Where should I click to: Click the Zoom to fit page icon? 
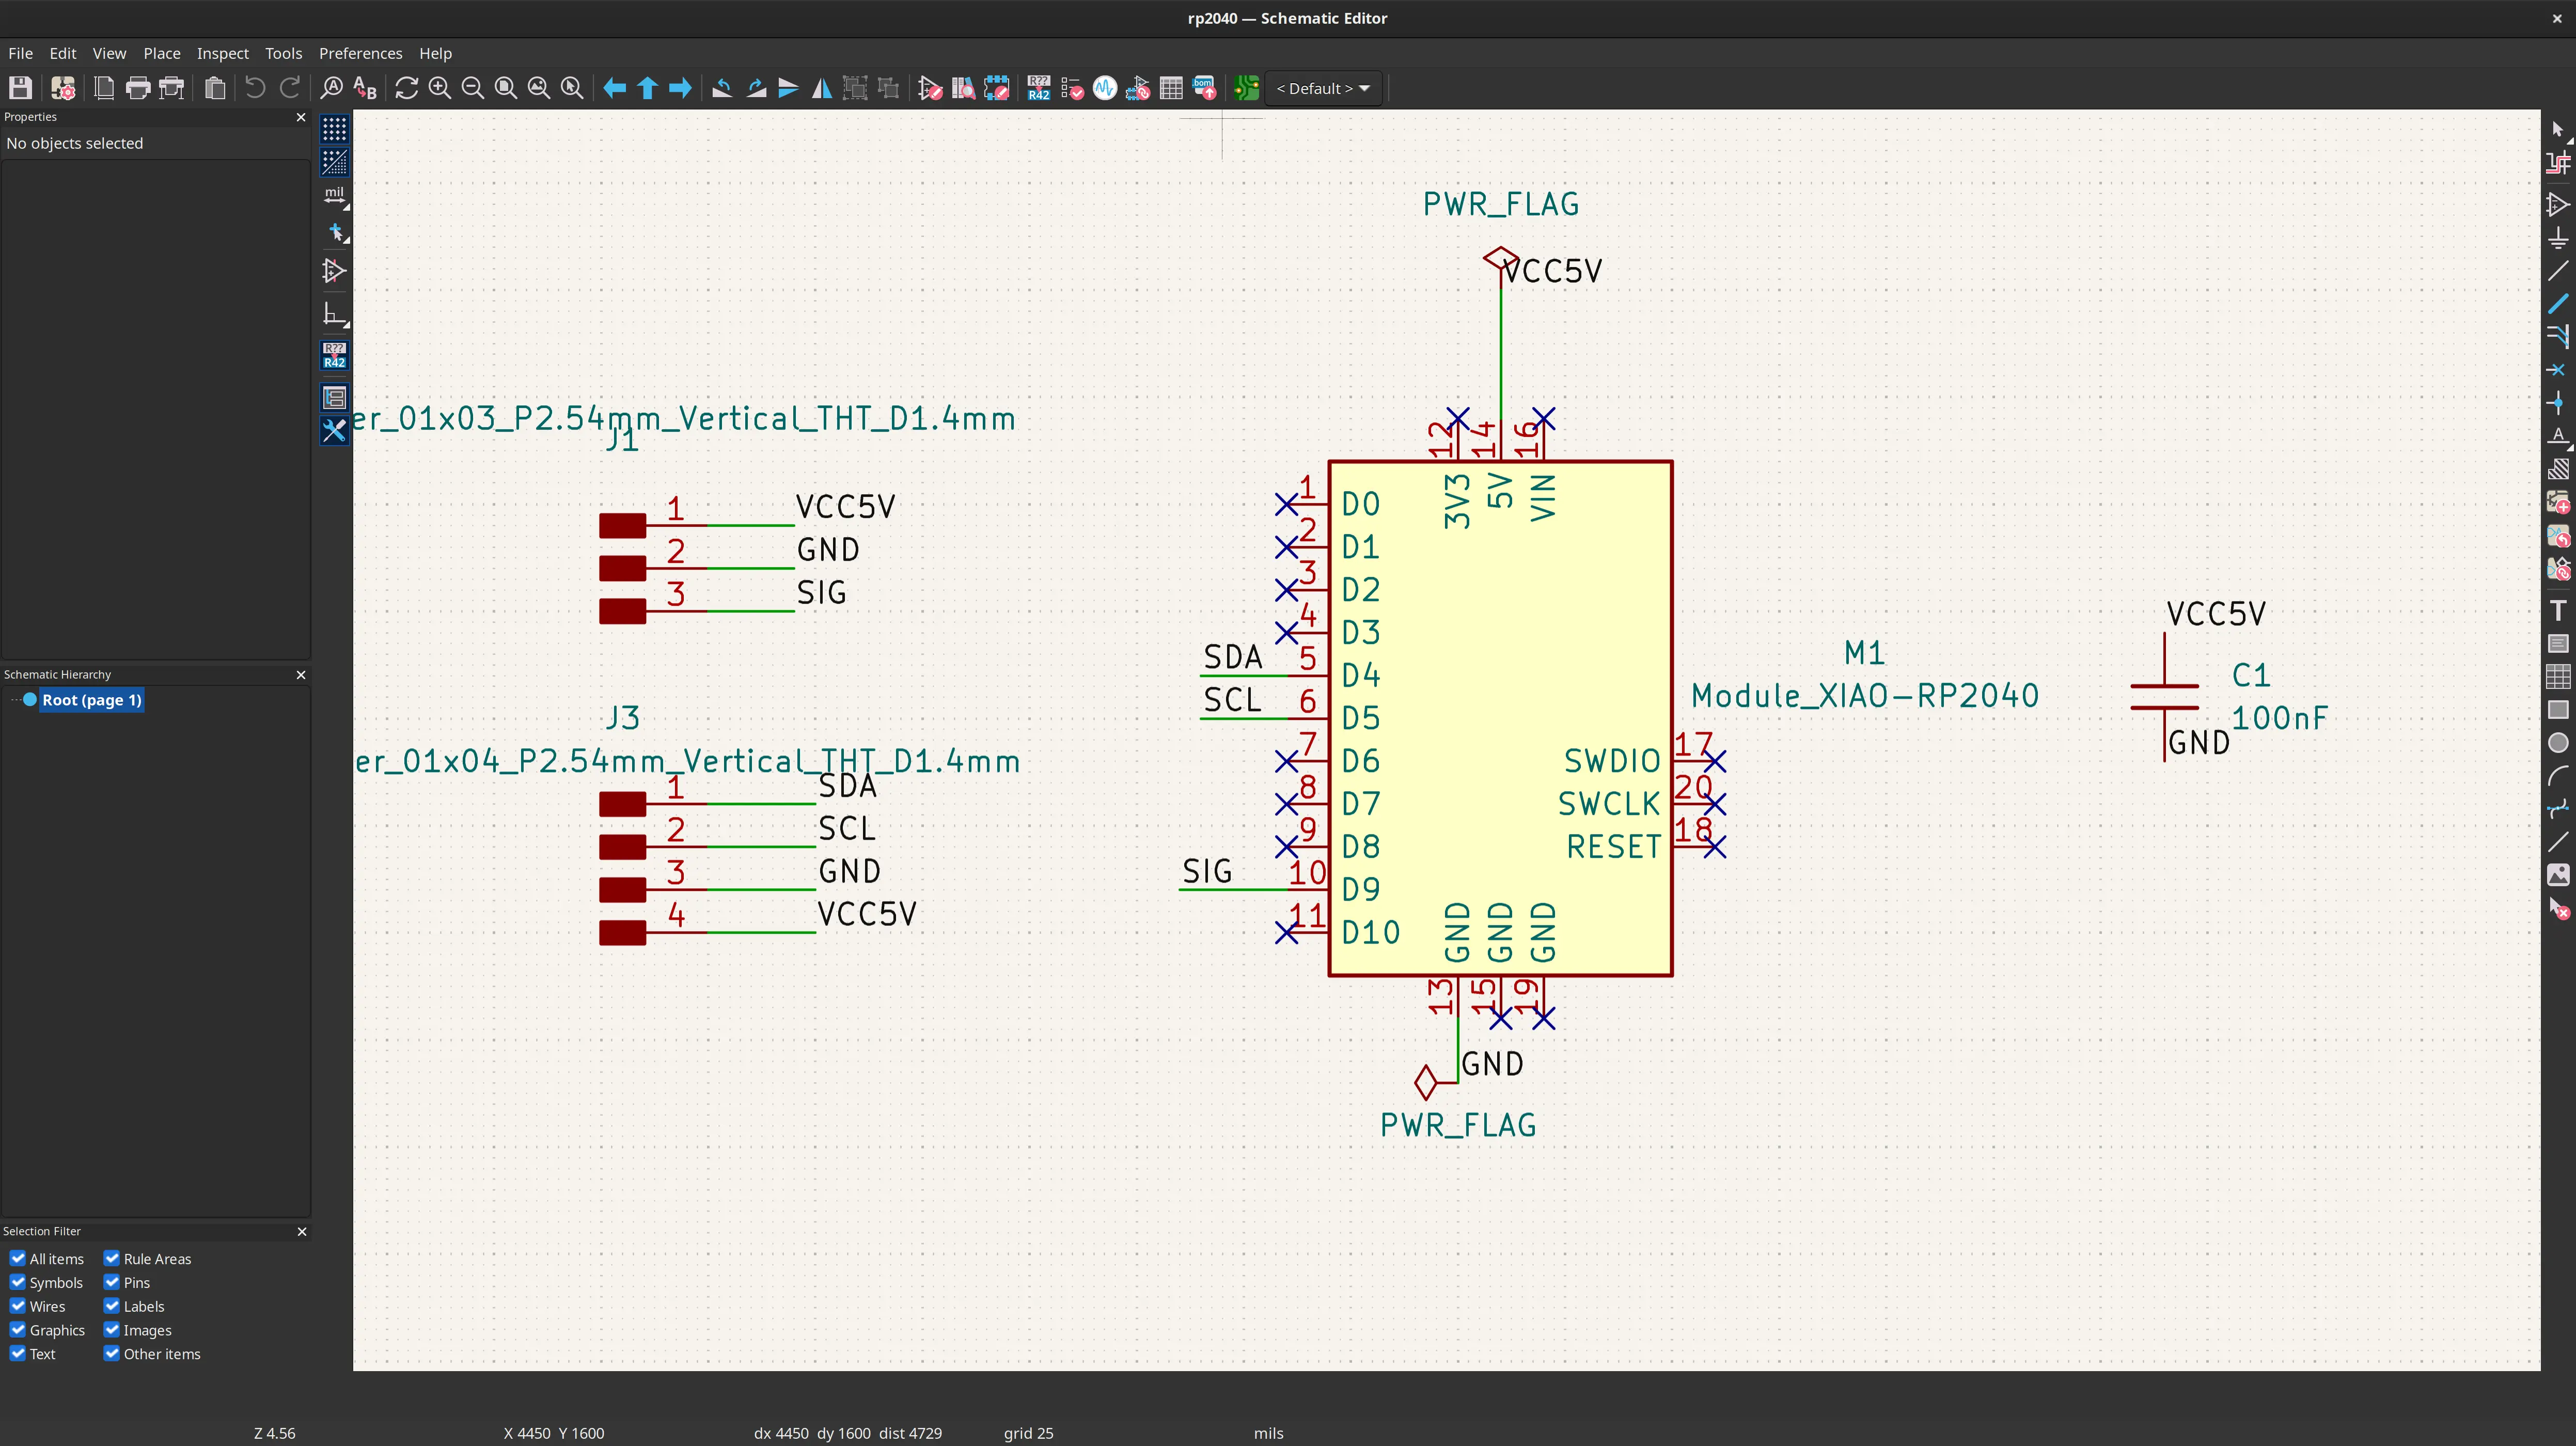click(506, 88)
